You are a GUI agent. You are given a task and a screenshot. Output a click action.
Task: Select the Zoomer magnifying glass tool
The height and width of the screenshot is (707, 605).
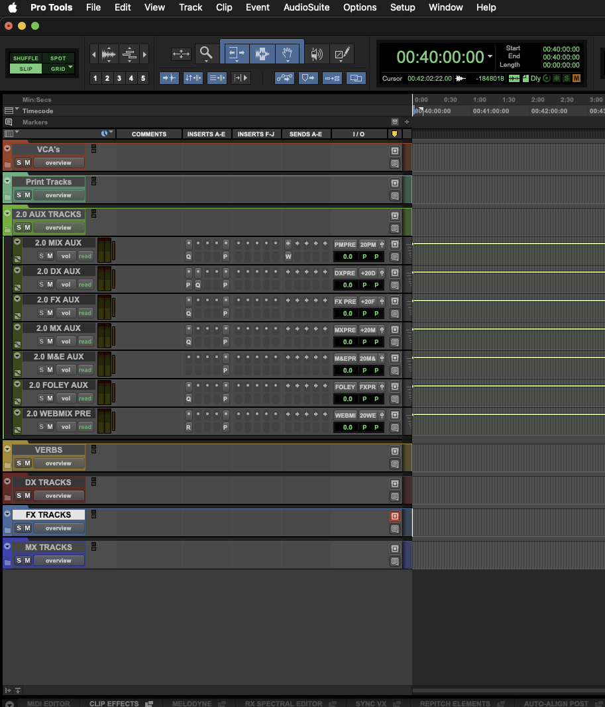point(206,54)
